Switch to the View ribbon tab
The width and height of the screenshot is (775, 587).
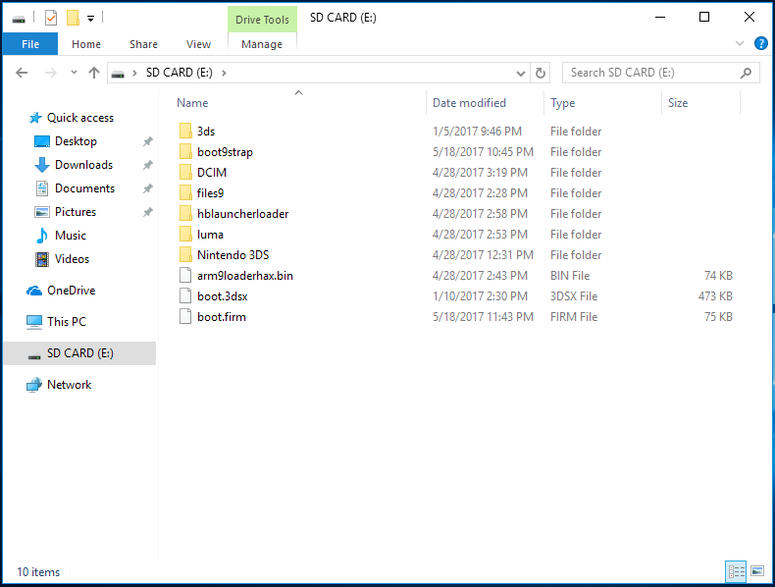tap(198, 44)
